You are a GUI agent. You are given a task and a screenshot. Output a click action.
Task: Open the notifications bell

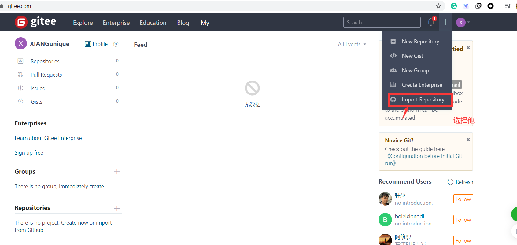click(x=431, y=22)
